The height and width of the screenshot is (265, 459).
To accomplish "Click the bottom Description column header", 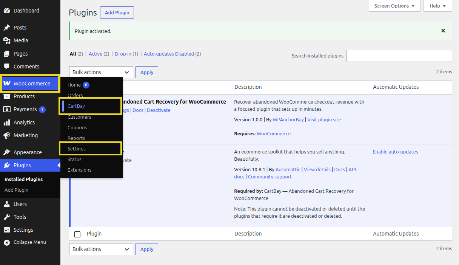I will [x=248, y=234].
